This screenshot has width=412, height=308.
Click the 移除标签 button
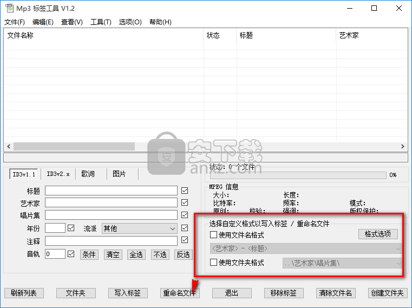point(284,293)
